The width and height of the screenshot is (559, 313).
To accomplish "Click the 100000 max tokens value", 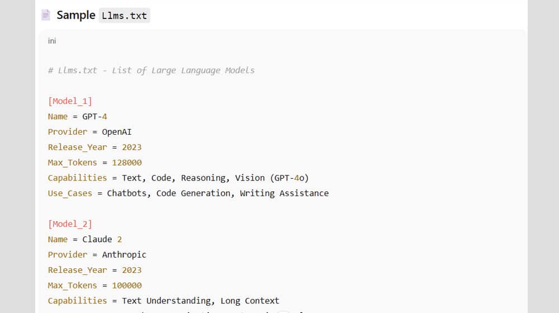I will [127, 286].
